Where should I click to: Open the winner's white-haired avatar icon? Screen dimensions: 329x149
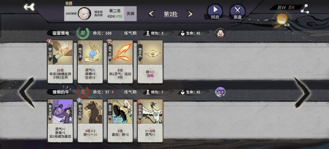(220, 33)
